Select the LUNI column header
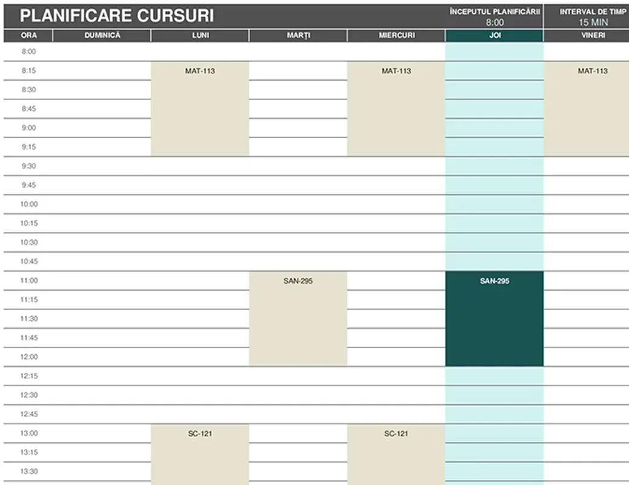This screenshot has width=629, height=485. tap(199, 35)
